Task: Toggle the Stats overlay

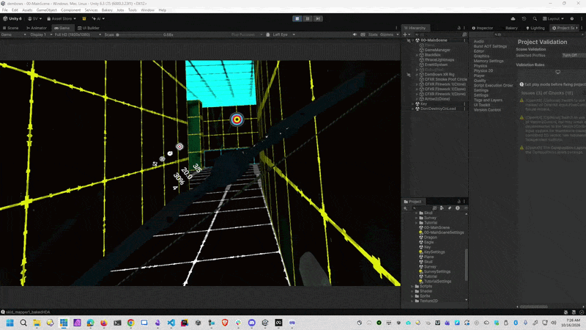Action: (373, 34)
